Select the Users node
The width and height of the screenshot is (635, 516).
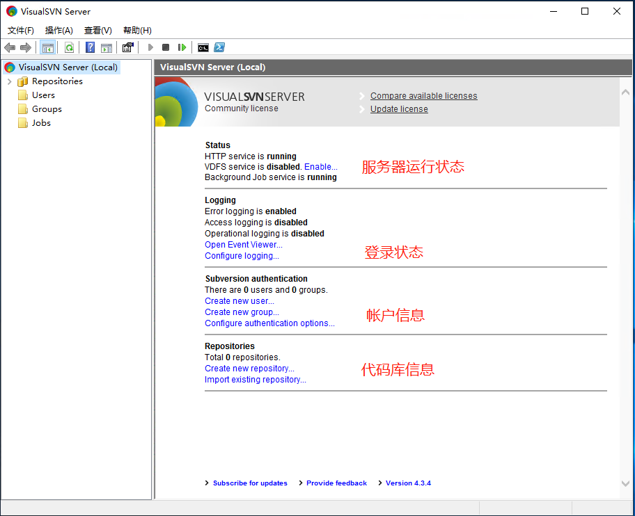coord(43,95)
